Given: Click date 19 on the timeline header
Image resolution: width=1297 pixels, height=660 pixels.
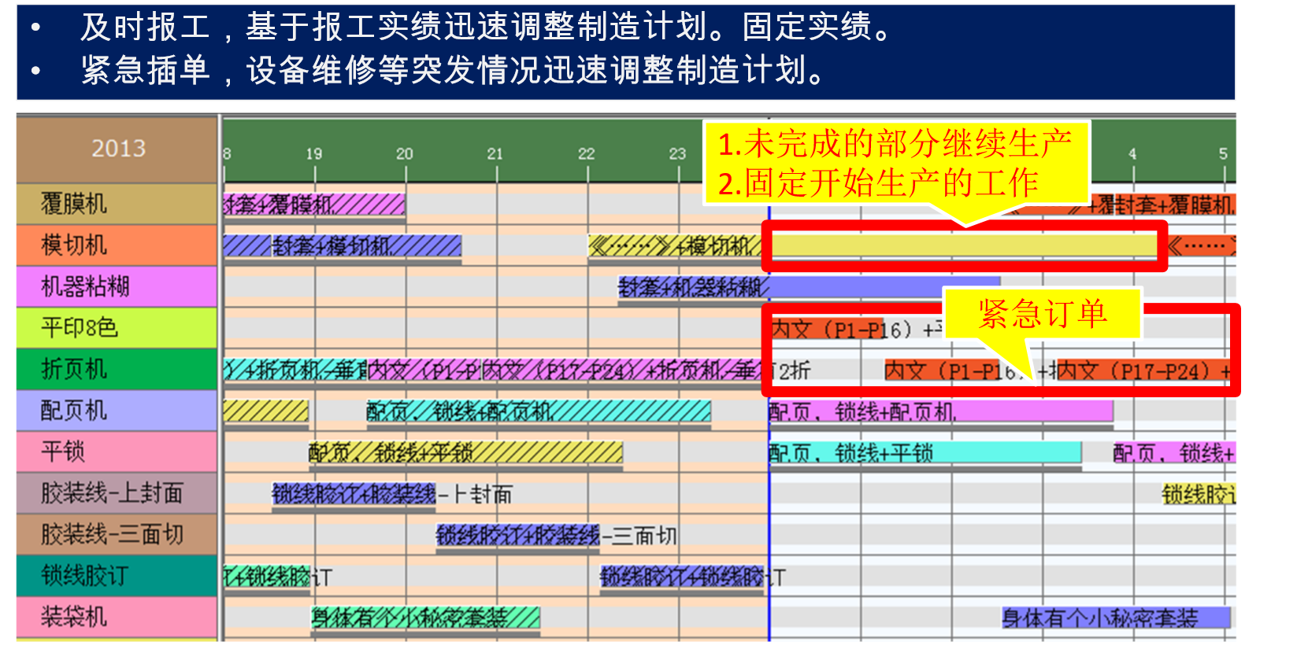Looking at the screenshot, I should [314, 154].
